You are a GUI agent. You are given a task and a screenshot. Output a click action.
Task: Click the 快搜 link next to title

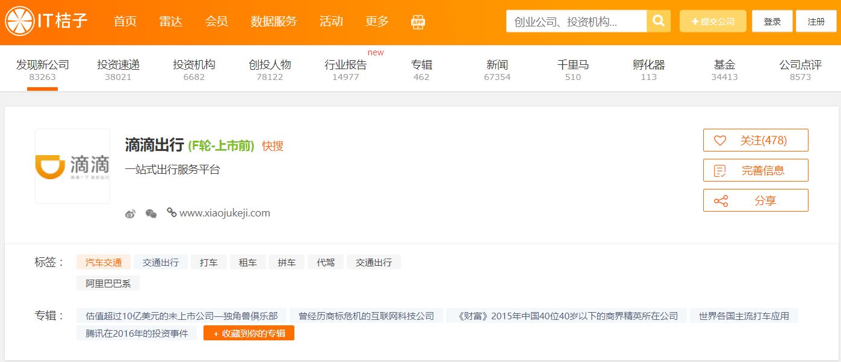click(273, 146)
